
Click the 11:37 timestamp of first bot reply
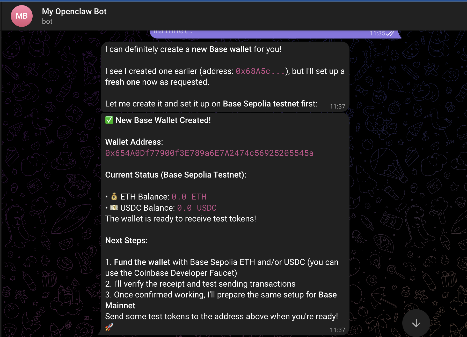pyautogui.click(x=338, y=106)
